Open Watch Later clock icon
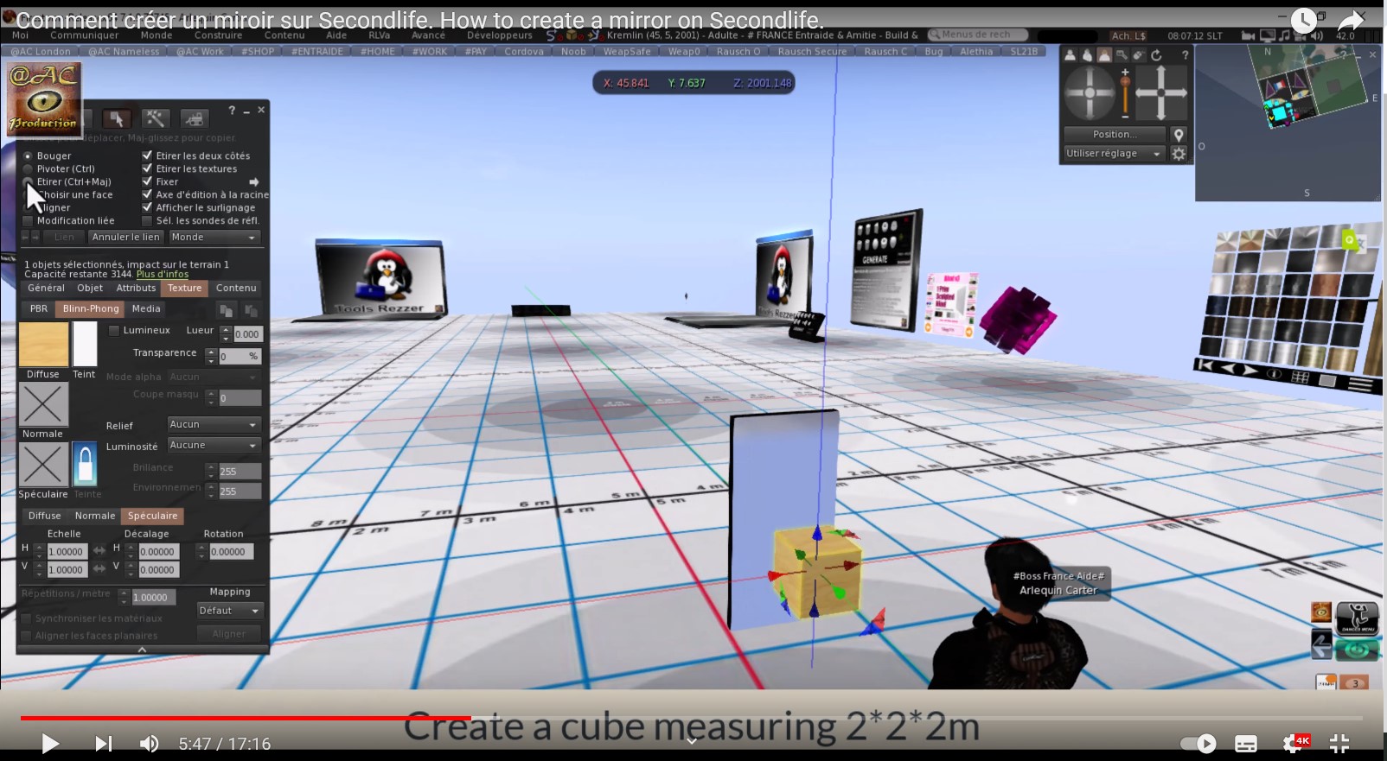 [x=1303, y=21]
